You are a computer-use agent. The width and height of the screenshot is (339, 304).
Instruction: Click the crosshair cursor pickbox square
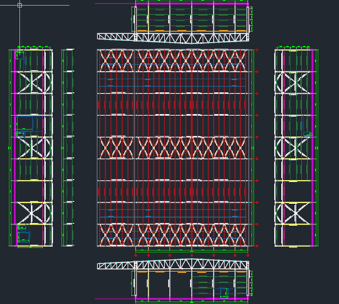19,5
